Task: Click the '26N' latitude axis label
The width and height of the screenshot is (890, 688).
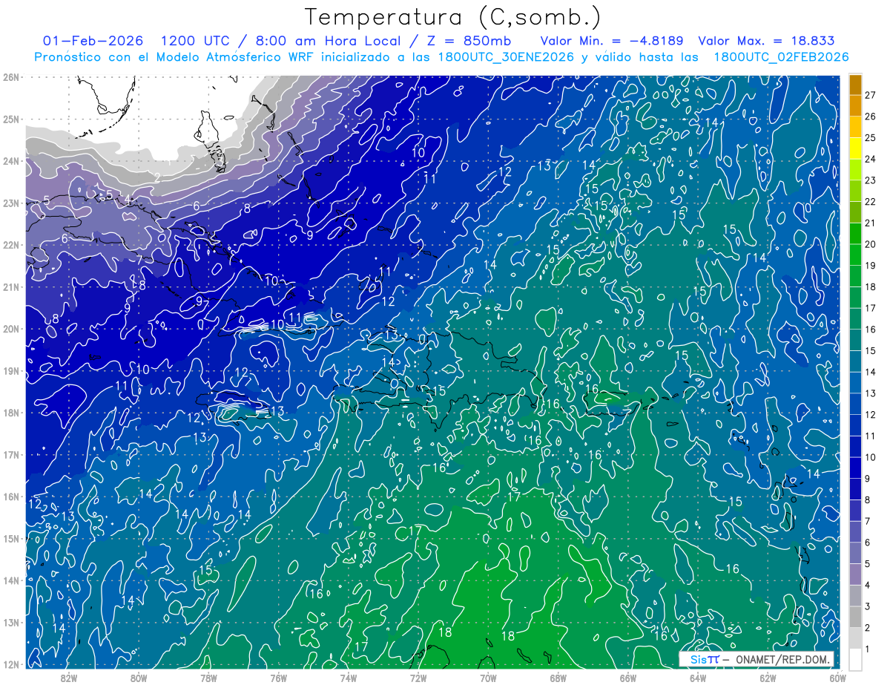Action: 11,77
